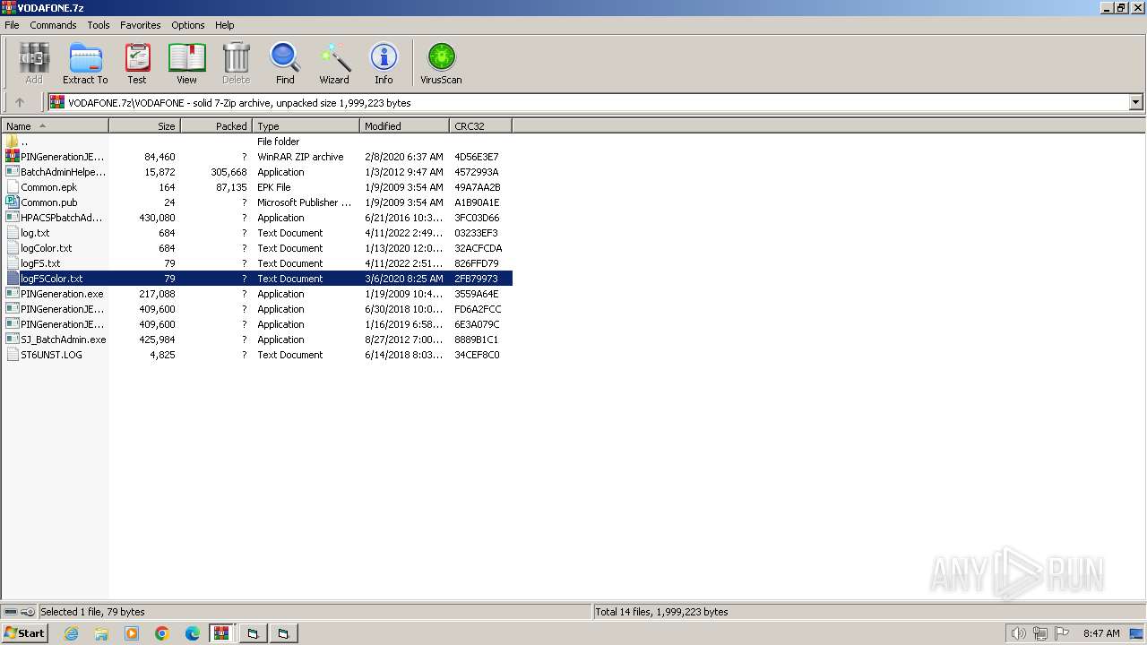Image resolution: width=1147 pixels, height=645 pixels.
Task: Sort by Name column header
Action: click(55, 126)
